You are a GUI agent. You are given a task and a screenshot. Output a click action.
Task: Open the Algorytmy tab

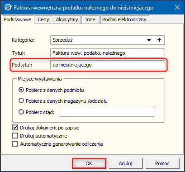click(x=67, y=19)
